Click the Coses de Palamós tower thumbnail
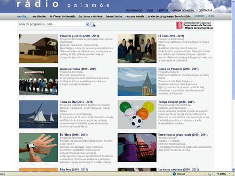Viewport: 235px width, 176px height. point(137,82)
